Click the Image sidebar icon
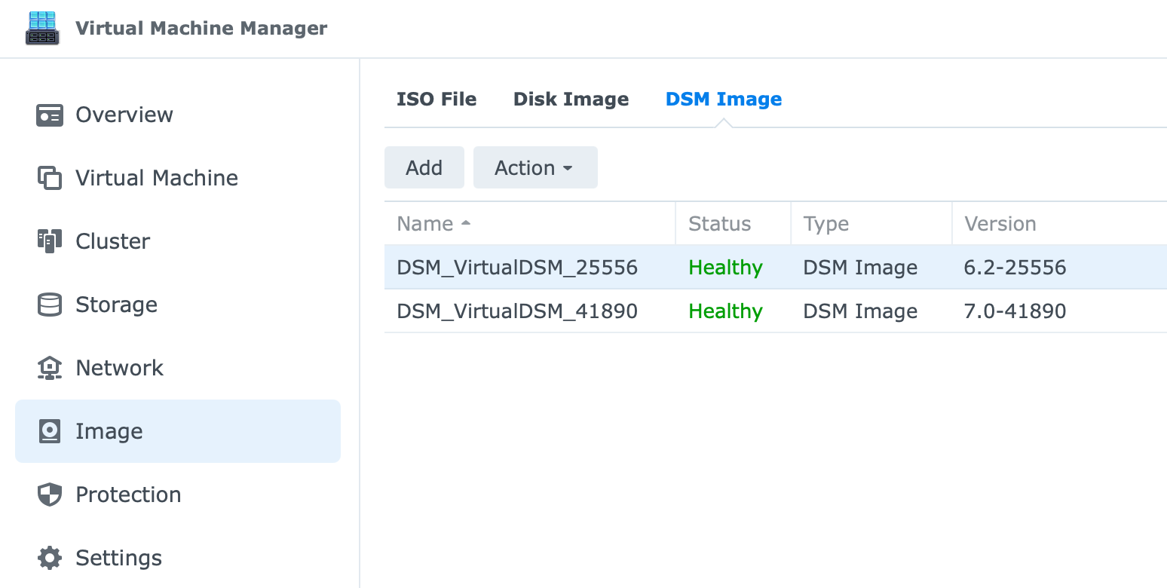The height and width of the screenshot is (588, 1167). [50, 432]
